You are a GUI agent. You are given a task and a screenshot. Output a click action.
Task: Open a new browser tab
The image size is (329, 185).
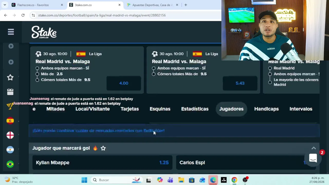coord(186,5)
